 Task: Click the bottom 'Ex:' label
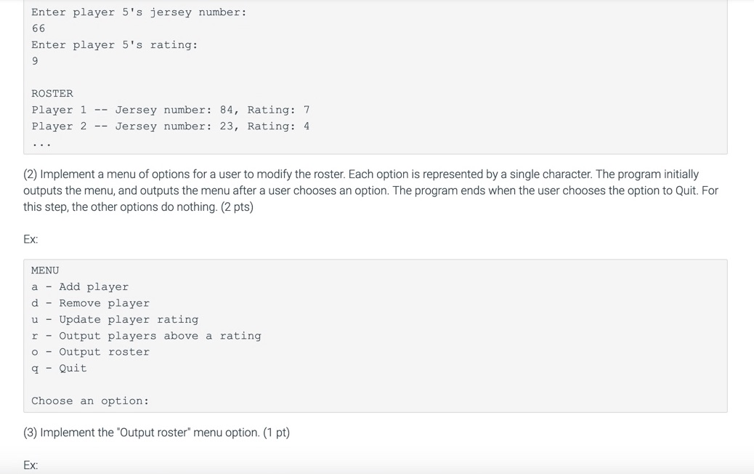click(31, 465)
